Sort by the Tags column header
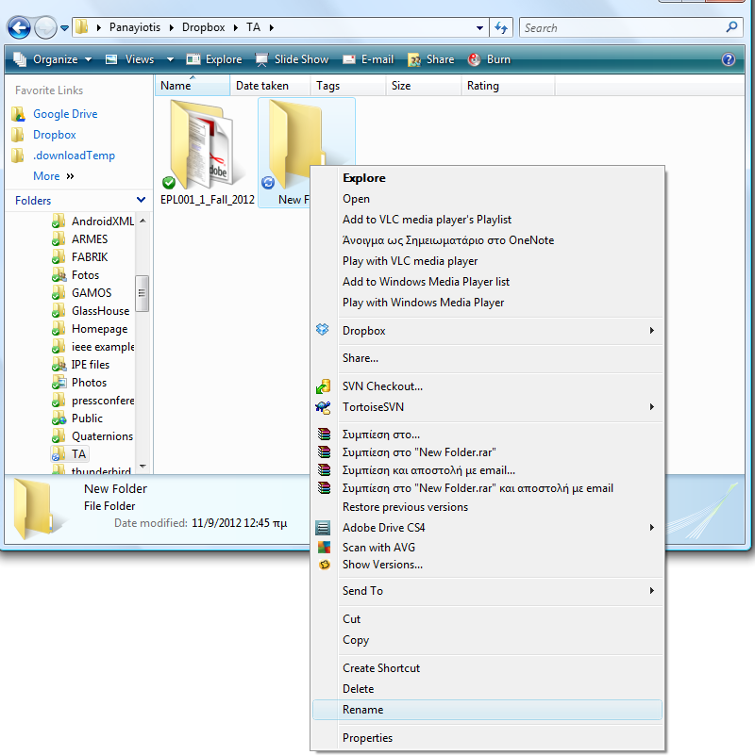This screenshot has width=755, height=755. (x=347, y=86)
